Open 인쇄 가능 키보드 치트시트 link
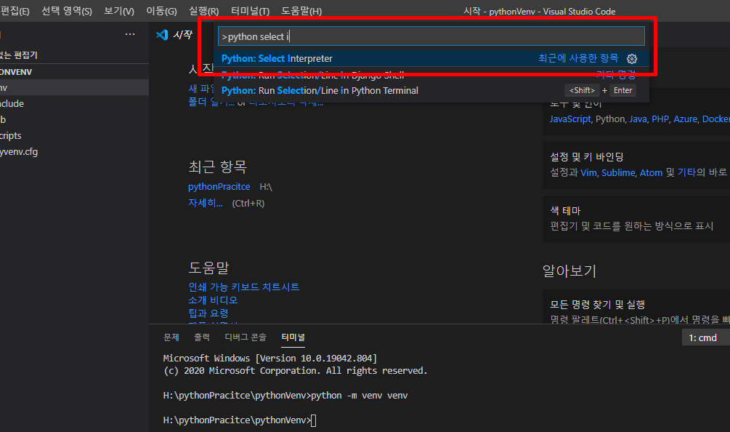The height and width of the screenshot is (432, 730). [243, 287]
